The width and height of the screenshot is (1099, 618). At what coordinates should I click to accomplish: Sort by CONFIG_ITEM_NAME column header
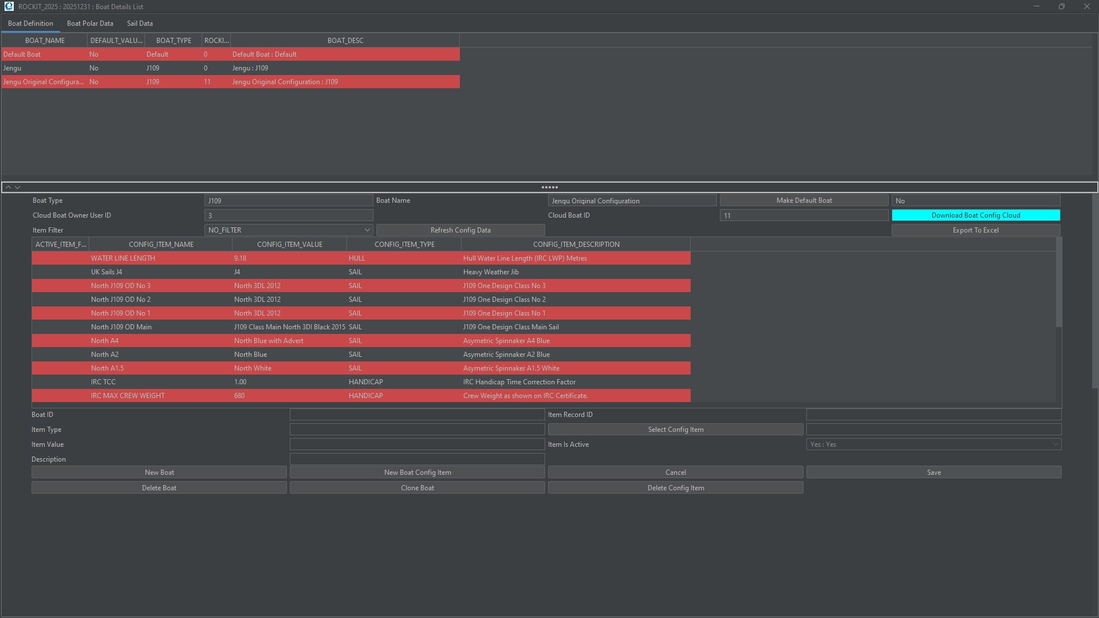pos(161,245)
